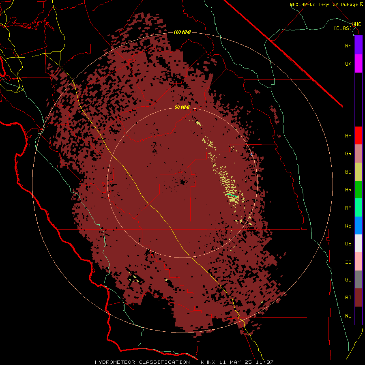
Task: Click the IC legend label
Action: point(348,262)
